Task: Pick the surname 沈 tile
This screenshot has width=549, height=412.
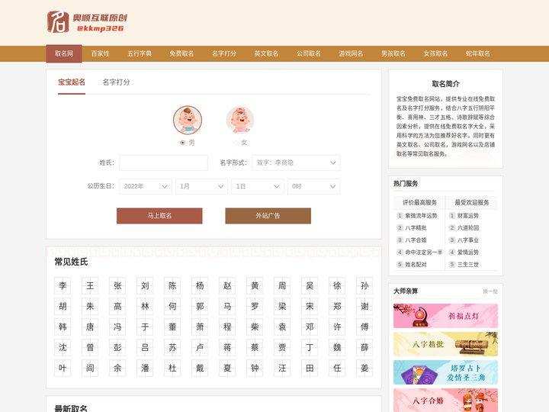Action: 63,348
